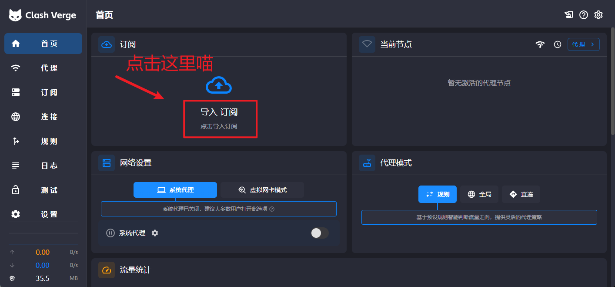Click the clock icon in 当前节点 header

click(x=558, y=44)
